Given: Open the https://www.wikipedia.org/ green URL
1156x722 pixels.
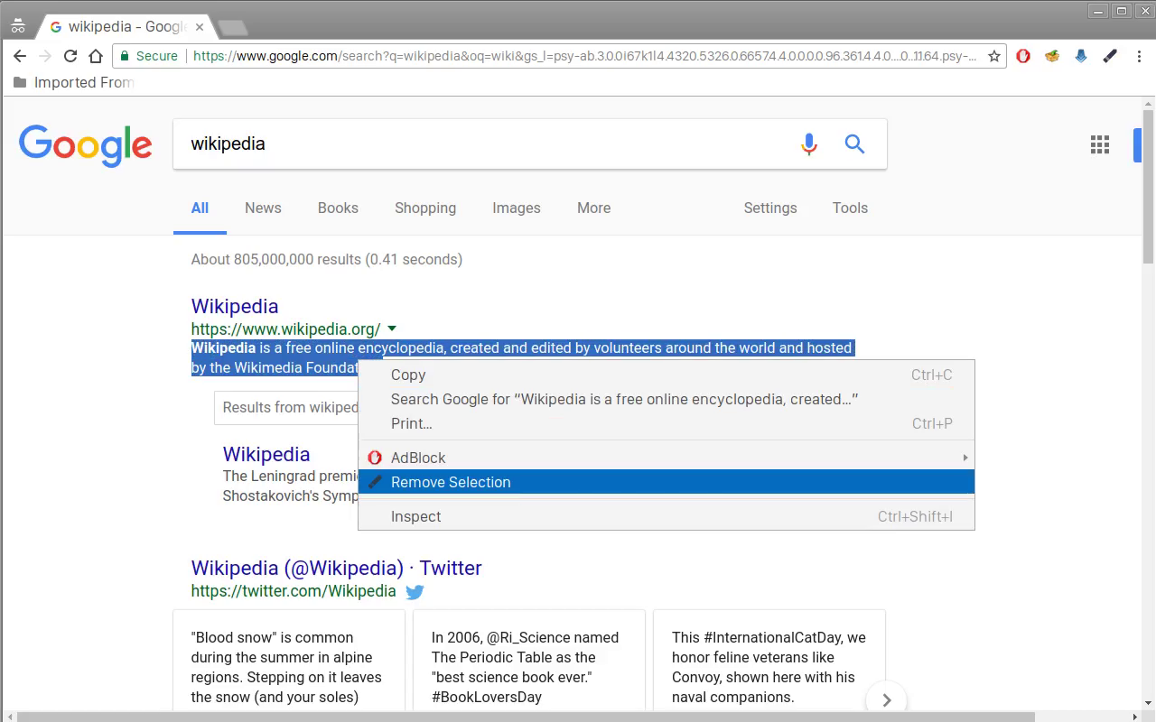Looking at the screenshot, I should [285, 329].
